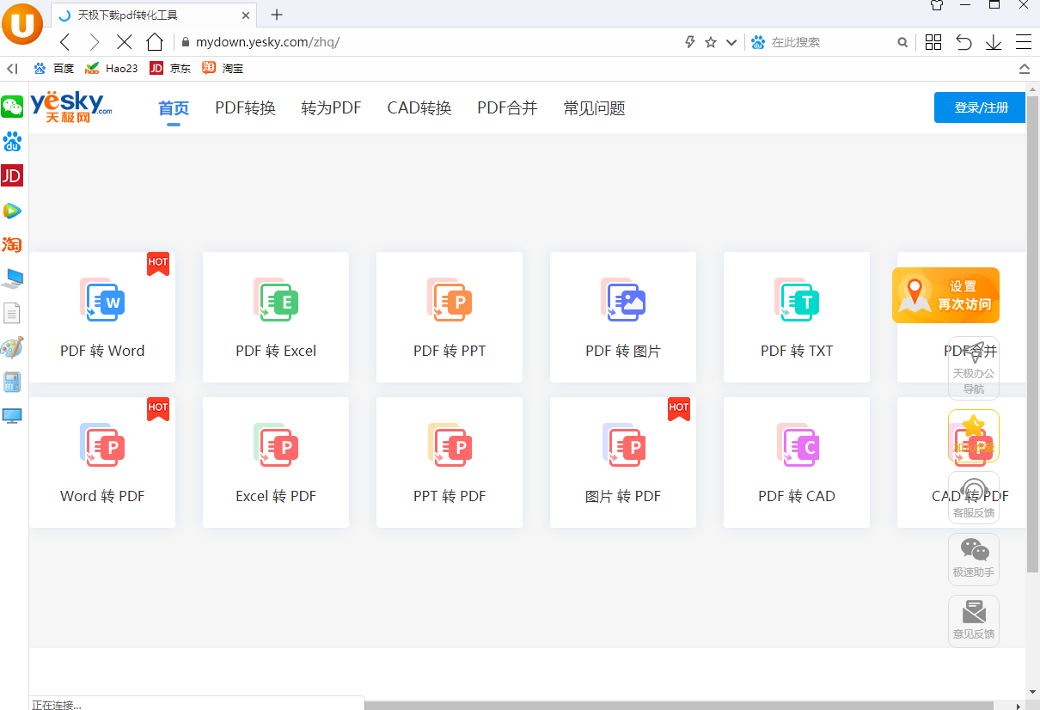1040x710 pixels.
Task: Select the 常见问题 navigation tab
Action: click(x=594, y=108)
